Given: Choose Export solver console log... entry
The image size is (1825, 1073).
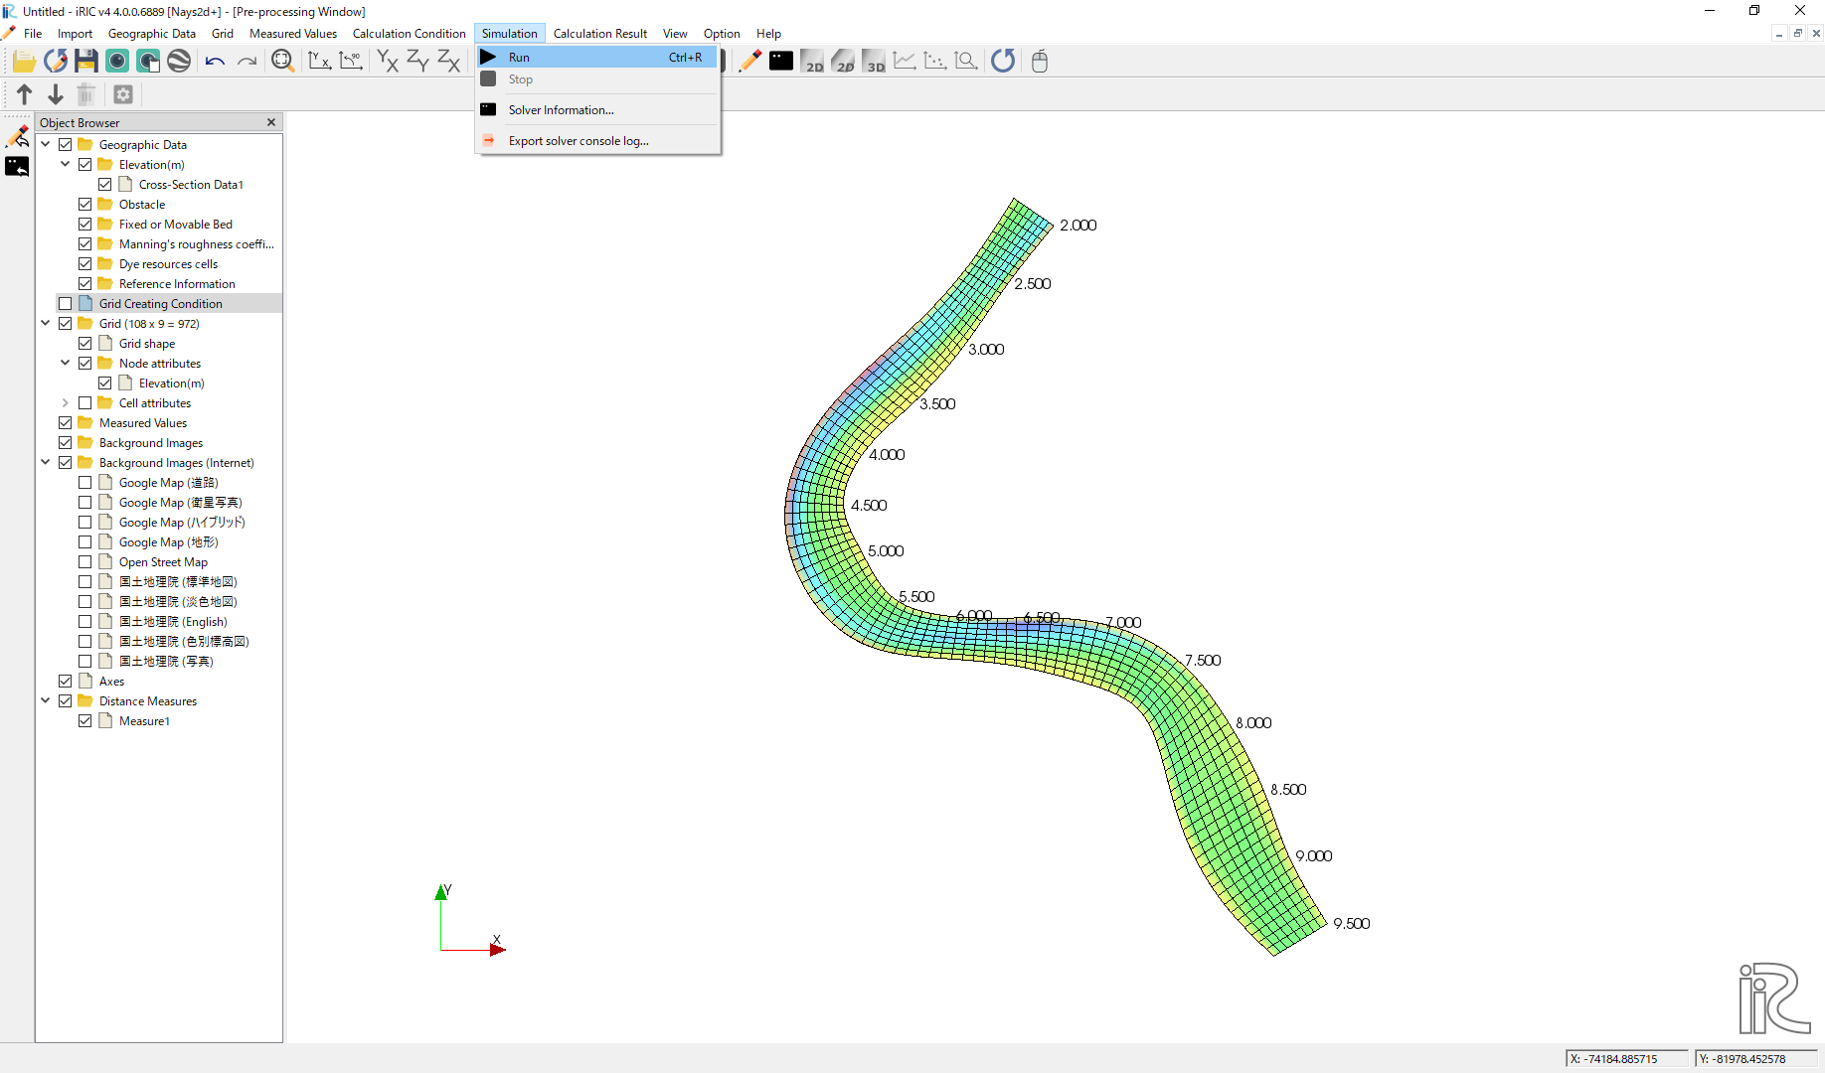Looking at the screenshot, I should tap(597, 141).
